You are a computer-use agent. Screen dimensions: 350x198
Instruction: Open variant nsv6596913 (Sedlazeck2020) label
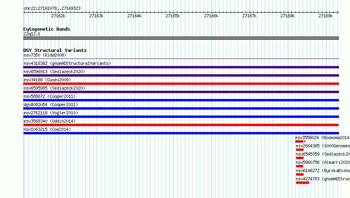pyautogui.click(x=54, y=71)
